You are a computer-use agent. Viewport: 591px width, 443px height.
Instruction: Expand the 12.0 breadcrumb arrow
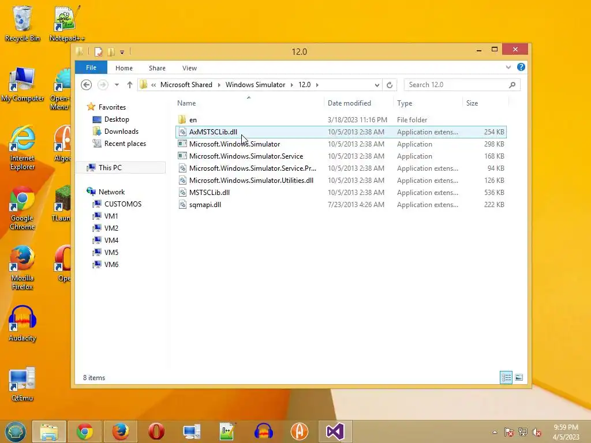[317, 85]
